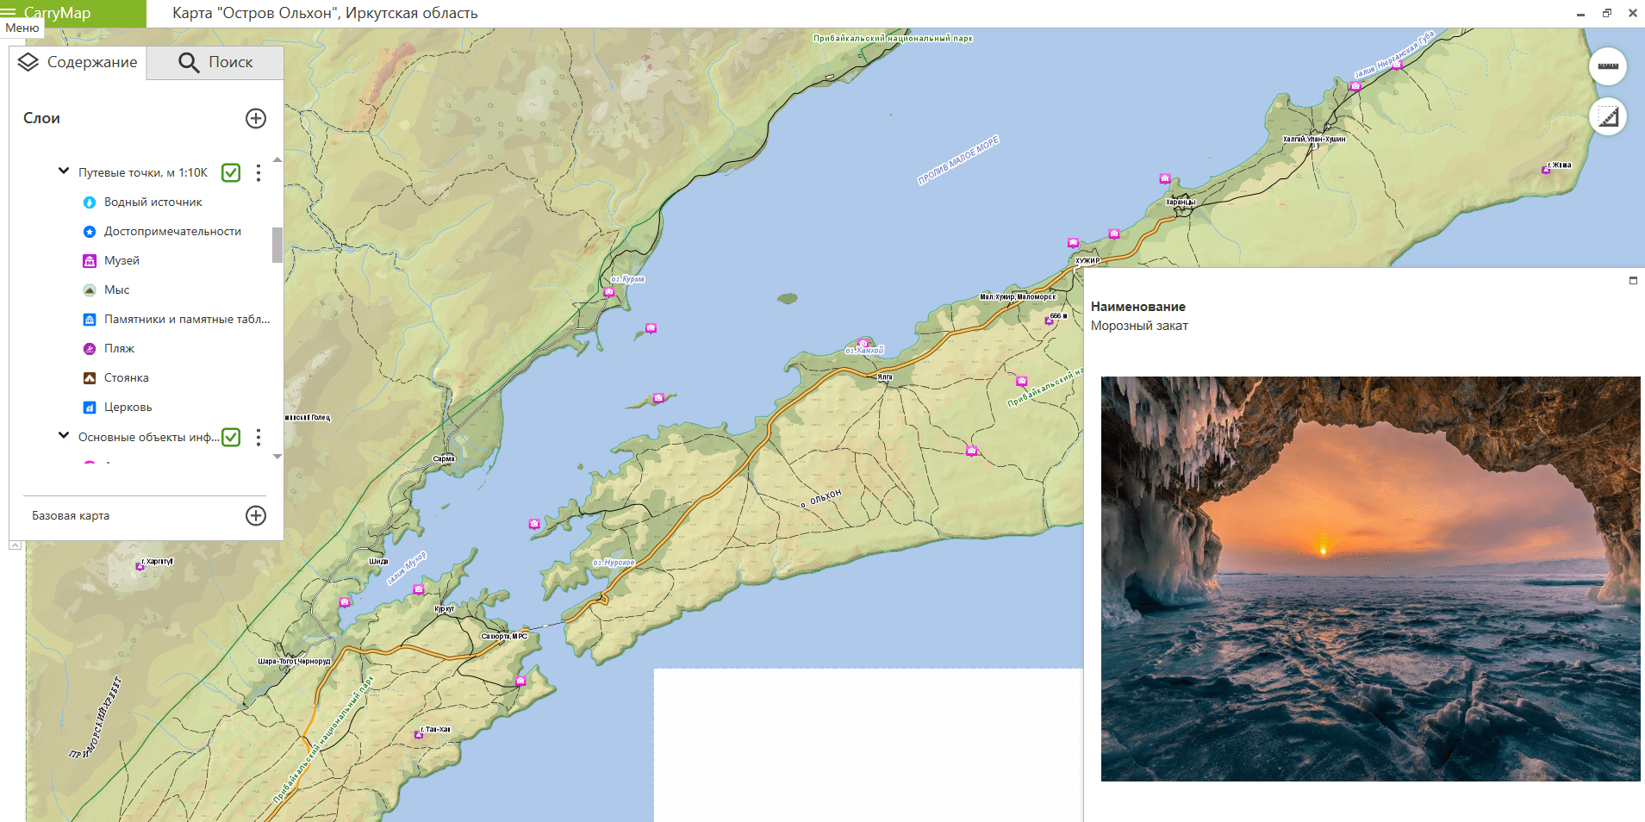
Task: Collapse the contents side panel arrow
Action: point(16,545)
